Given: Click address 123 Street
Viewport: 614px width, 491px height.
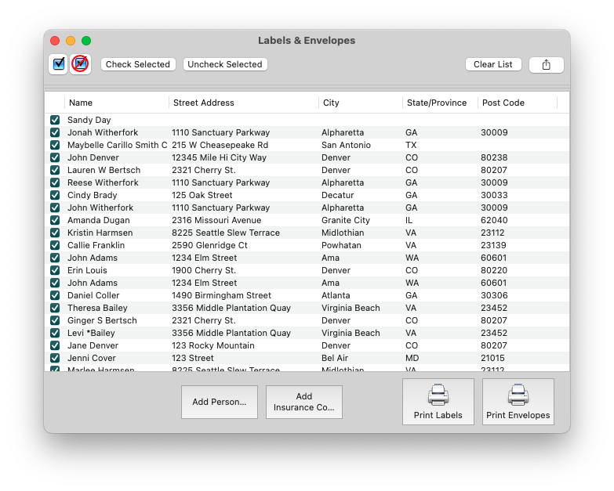Looking at the screenshot, I should tap(193, 358).
